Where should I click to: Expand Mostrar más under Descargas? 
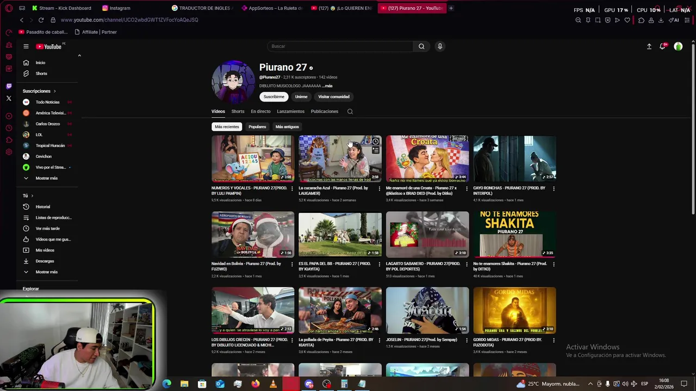coord(46,272)
